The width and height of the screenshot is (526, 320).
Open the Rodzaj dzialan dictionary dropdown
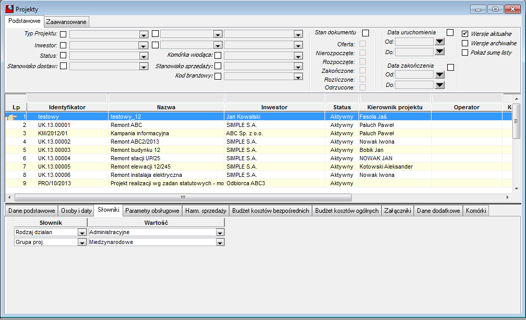pyautogui.click(x=82, y=233)
